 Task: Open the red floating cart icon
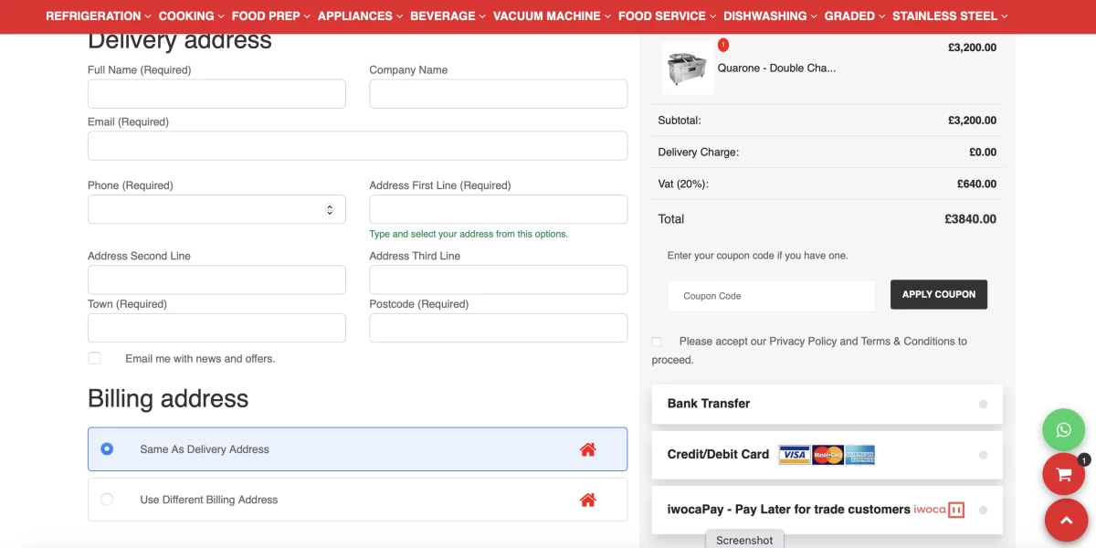pyautogui.click(x=1063, y=474)
